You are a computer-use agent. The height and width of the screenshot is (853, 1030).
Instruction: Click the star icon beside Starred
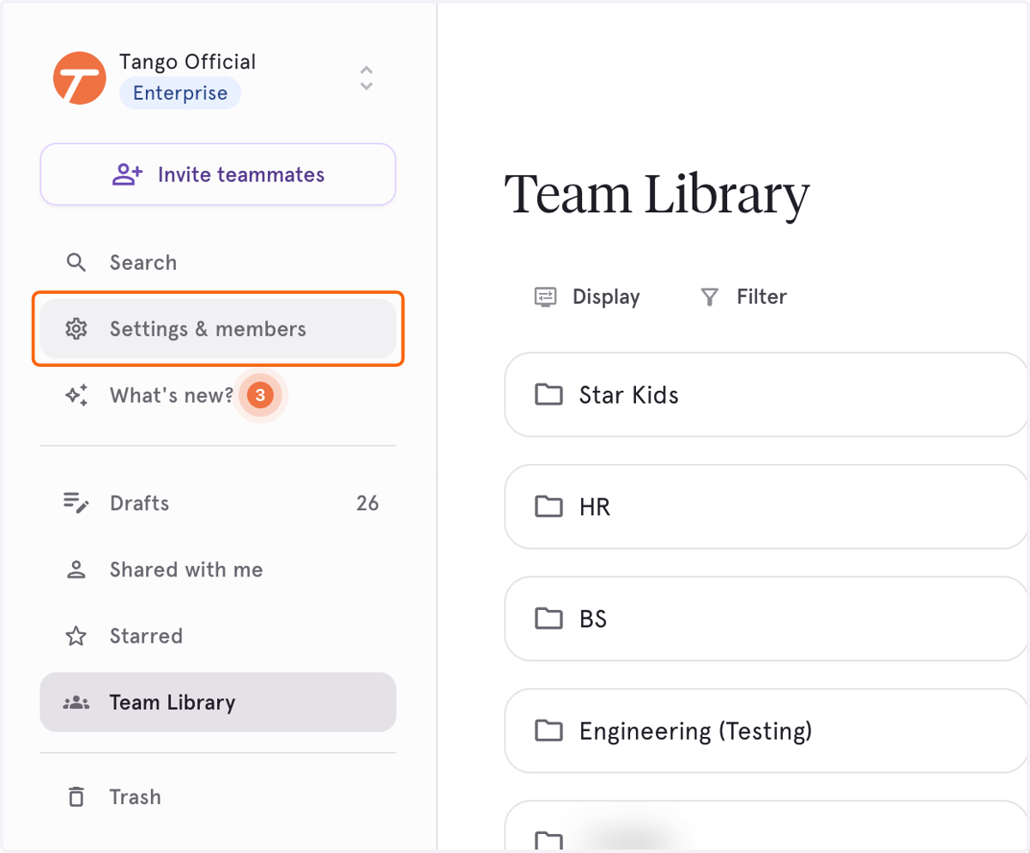click(x=76, y=637)
